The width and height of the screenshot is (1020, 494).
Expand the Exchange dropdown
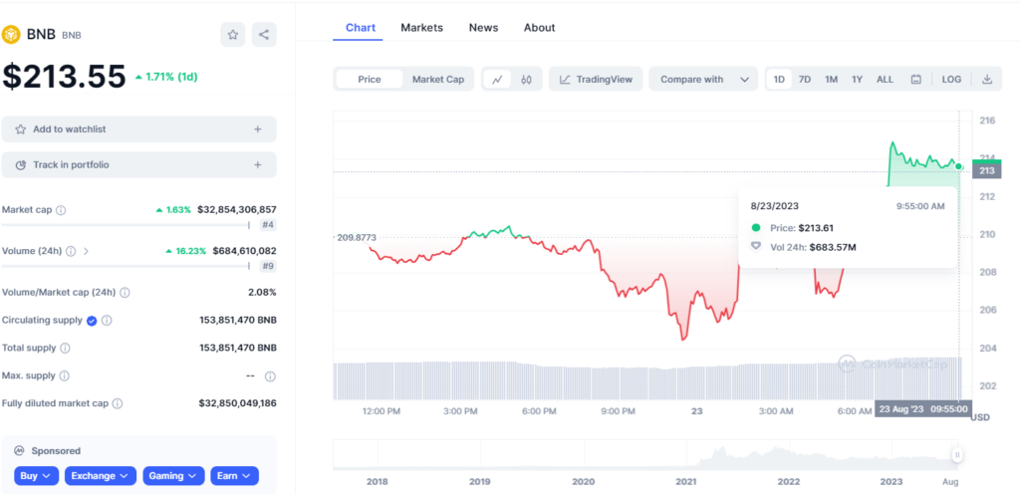pyautogui.click(x=101, y=476)
